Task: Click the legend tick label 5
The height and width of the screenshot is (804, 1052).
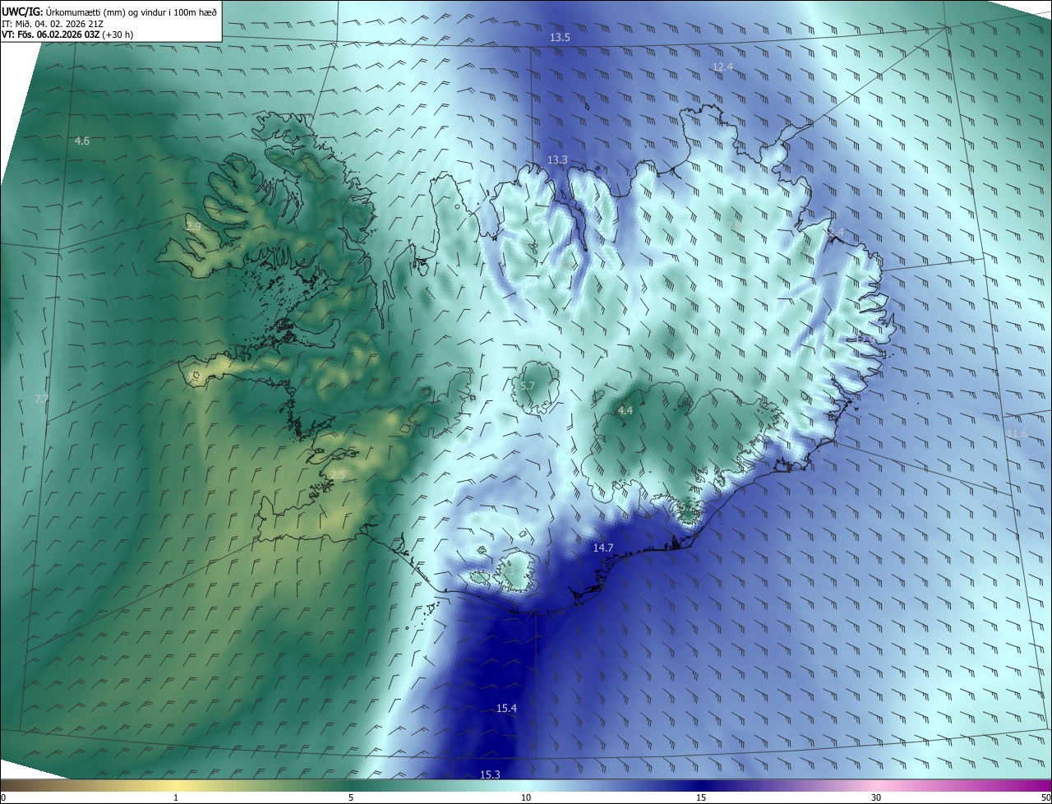Action: click(351, 797)
